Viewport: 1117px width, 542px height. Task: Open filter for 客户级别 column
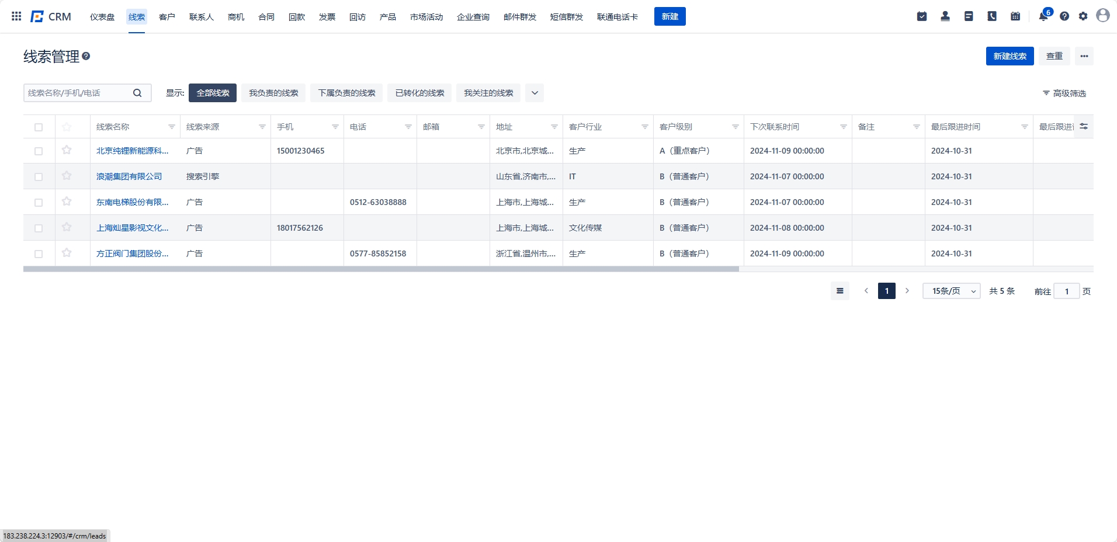[736, 127]
